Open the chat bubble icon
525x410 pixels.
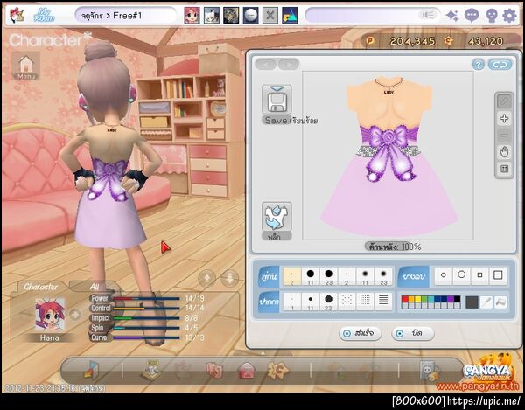[472, 16]
